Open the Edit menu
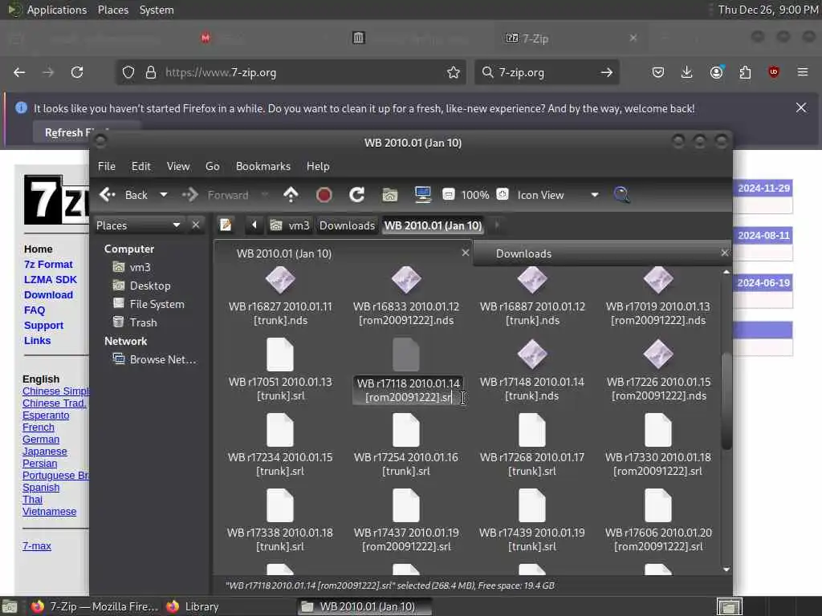This screenshot has height=616, width=822. coord(141,166)
